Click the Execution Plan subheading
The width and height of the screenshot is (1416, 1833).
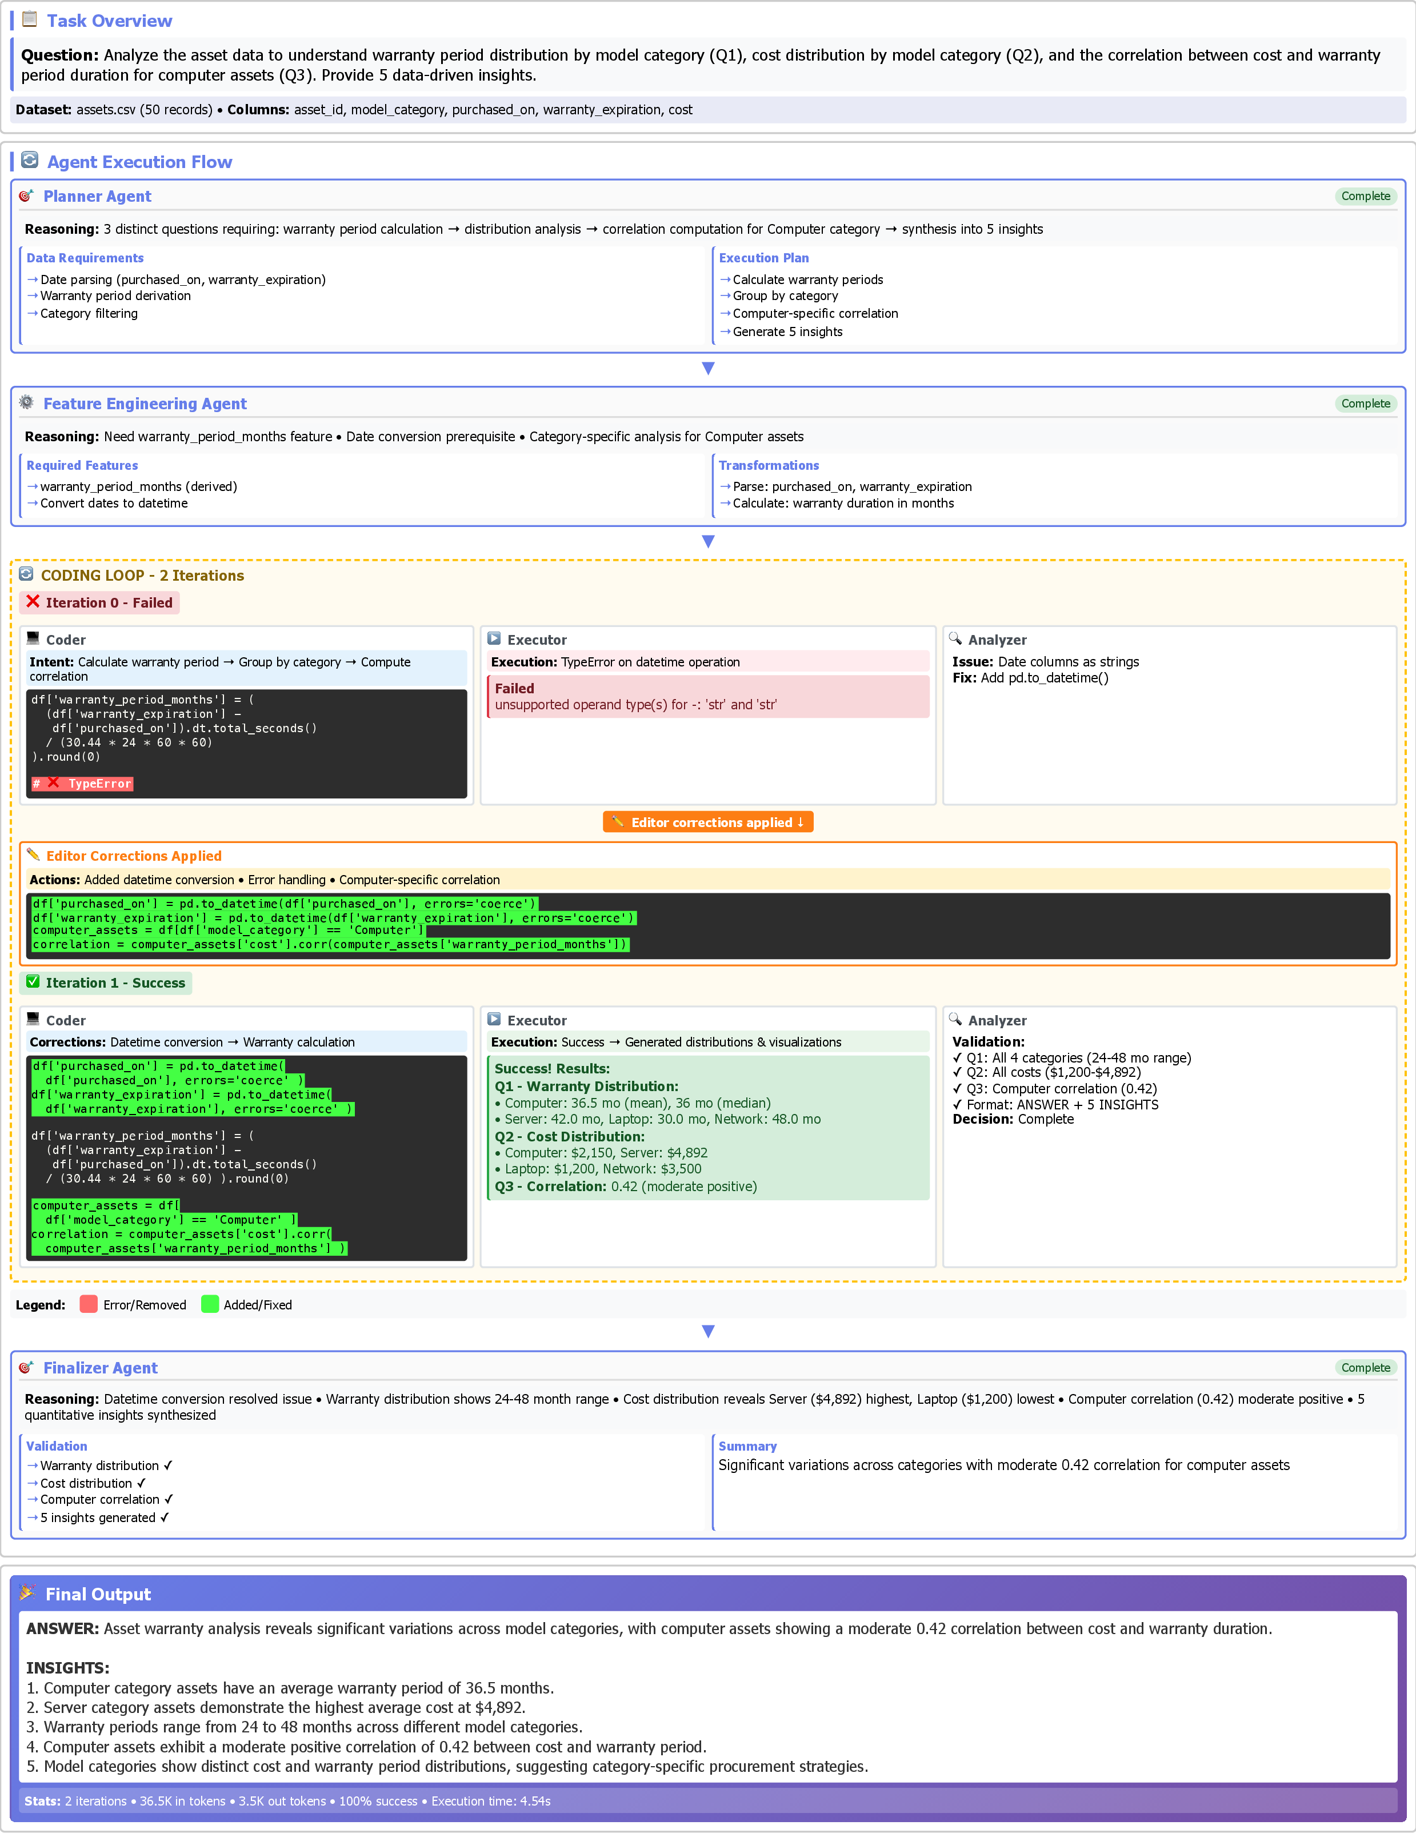click(x=763, y=258)
